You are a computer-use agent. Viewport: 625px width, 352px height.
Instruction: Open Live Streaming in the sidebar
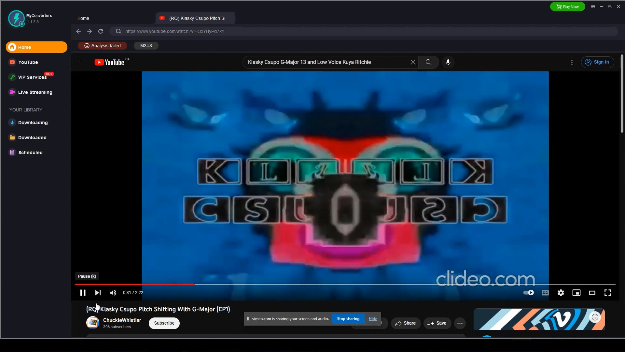click(x=35, y=92)
